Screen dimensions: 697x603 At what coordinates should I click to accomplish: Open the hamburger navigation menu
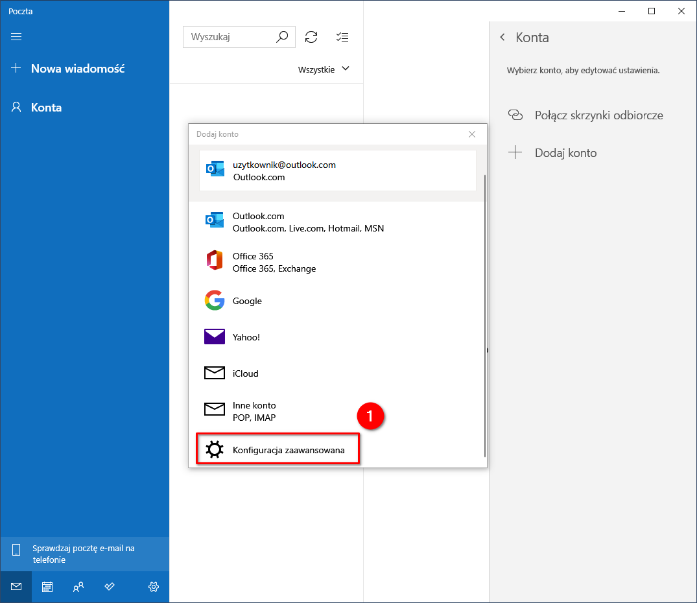(x=16, y=36)
